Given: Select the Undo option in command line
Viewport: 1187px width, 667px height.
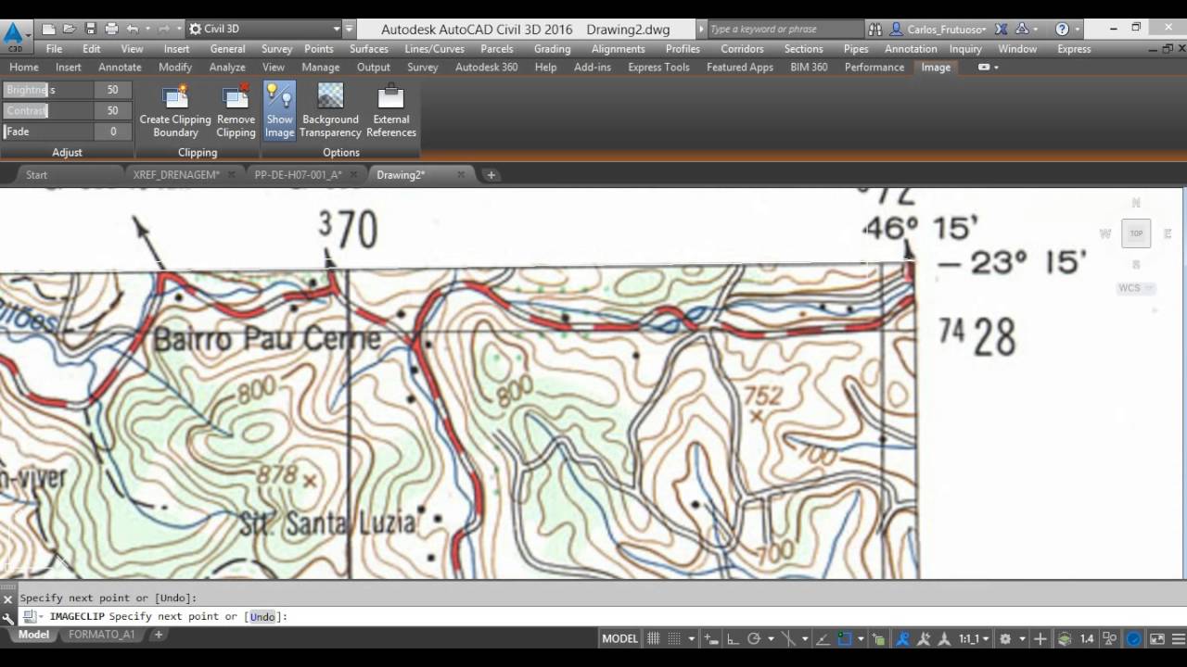Looking at the screenshot, I should tap(262, 617).
